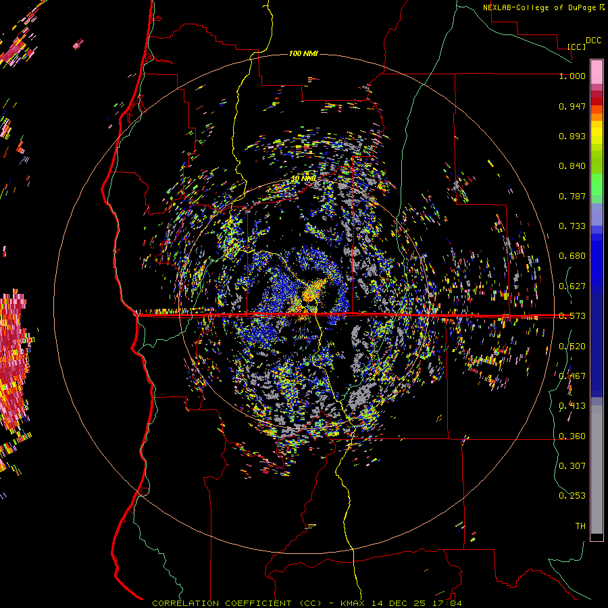Select the 0.947 scale value

(x=572, y=106)
